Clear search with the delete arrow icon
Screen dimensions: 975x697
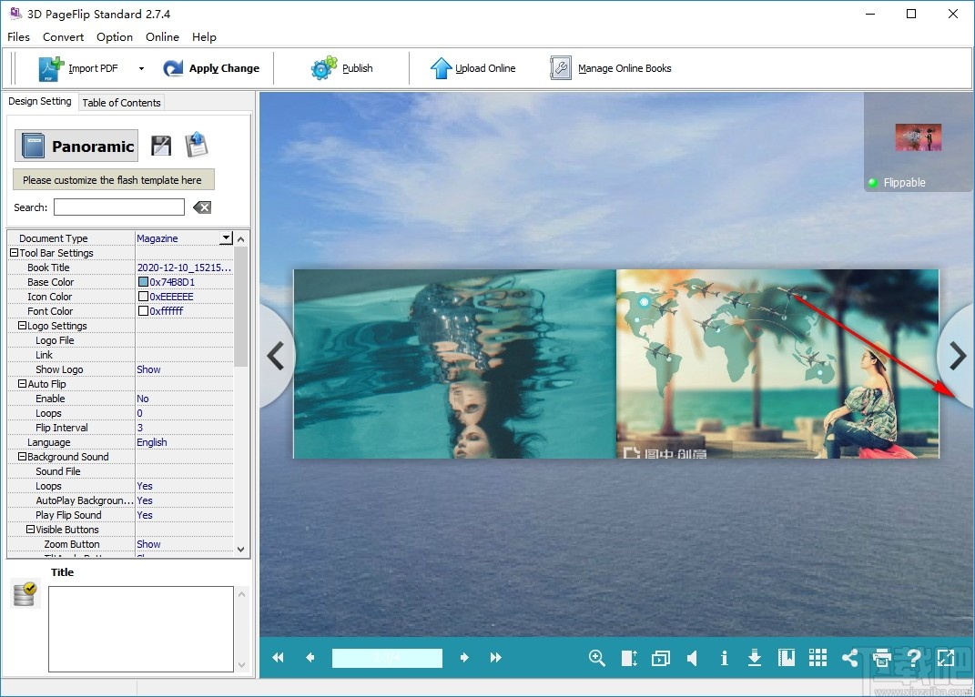click(x=202, y=207)
